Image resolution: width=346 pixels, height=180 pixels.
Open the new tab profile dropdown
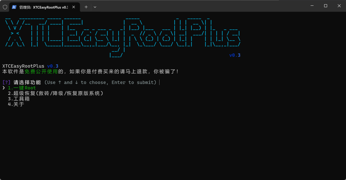pos(95,7)
